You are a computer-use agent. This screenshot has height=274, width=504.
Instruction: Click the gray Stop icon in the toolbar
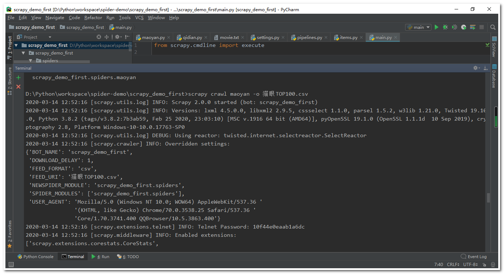tap(482, 27)
